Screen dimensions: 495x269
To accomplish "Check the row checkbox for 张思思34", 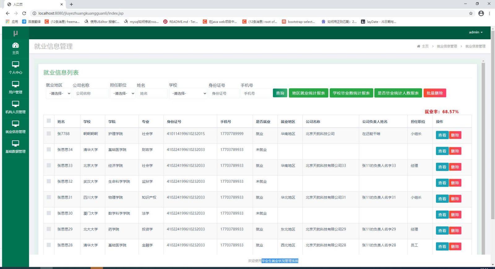I will [49, 149].
